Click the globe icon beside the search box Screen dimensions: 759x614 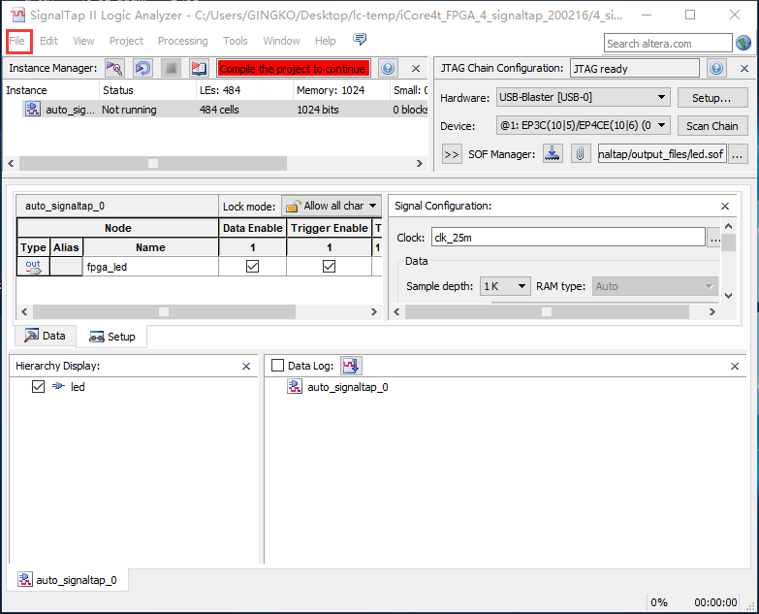[x=743, y=43]
